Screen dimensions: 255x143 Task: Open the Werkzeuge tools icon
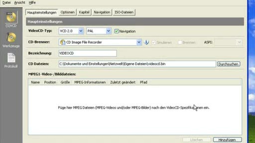coord(11,38)
